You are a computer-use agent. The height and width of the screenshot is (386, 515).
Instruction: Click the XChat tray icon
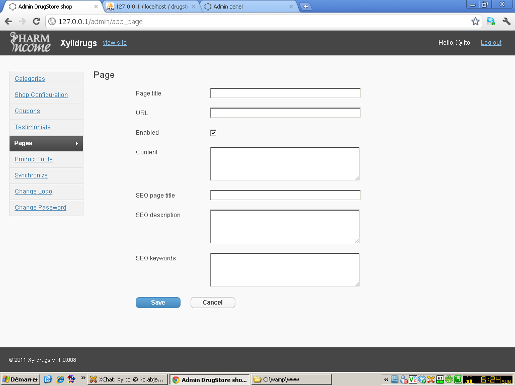pos(431,379)
